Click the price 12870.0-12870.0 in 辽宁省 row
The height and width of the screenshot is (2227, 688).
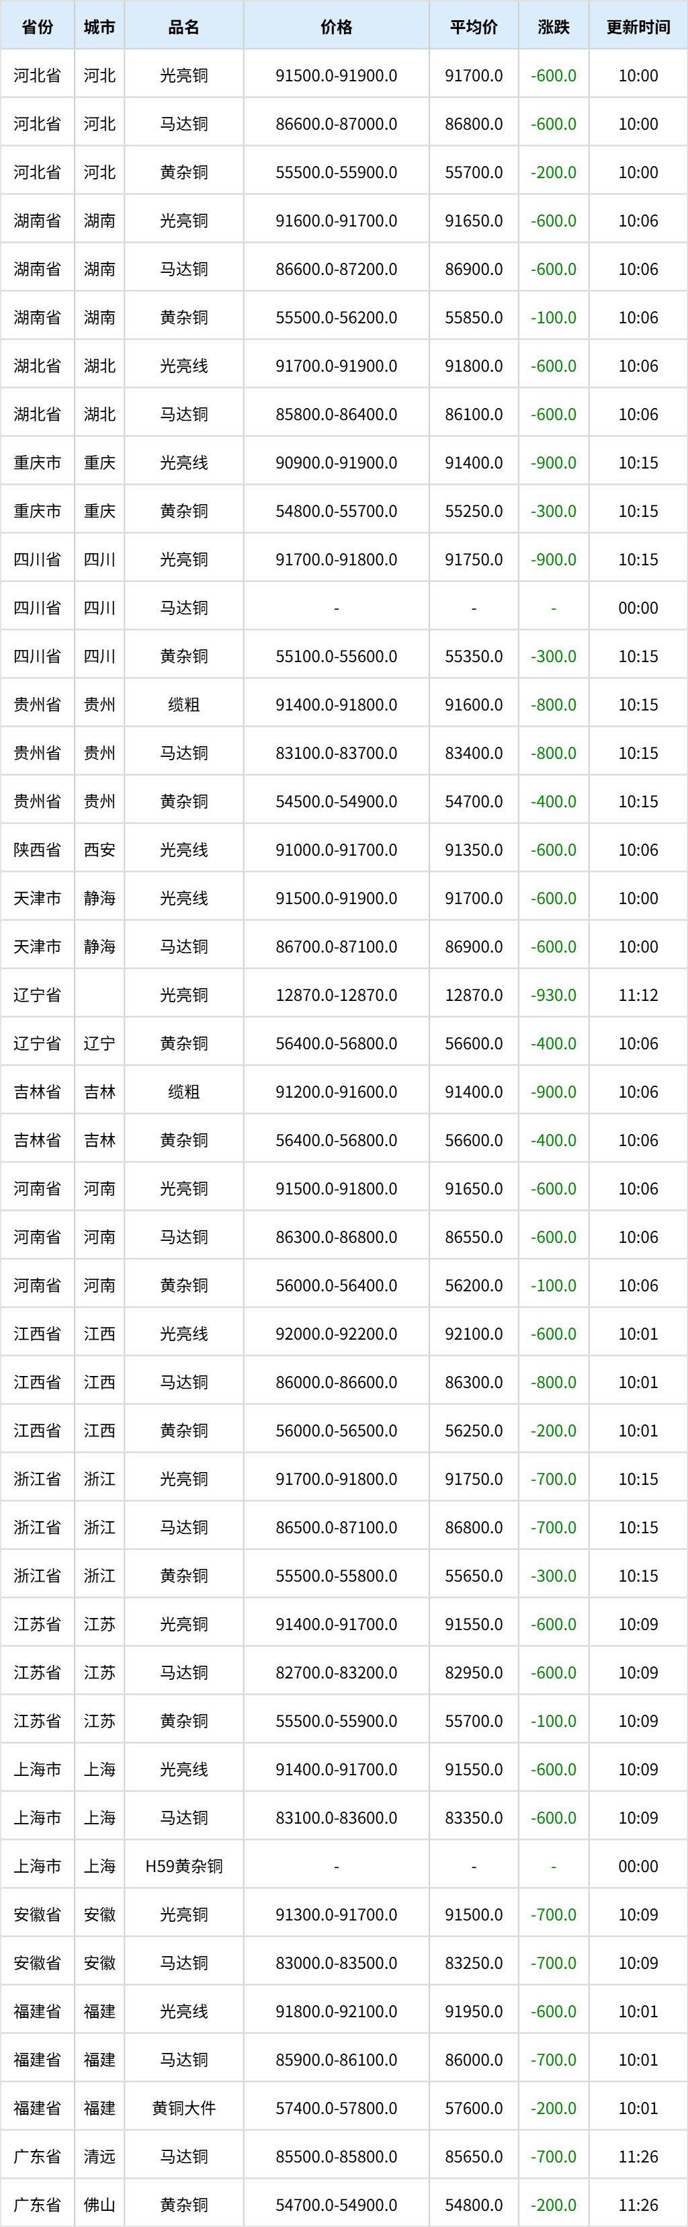(336, 995)
